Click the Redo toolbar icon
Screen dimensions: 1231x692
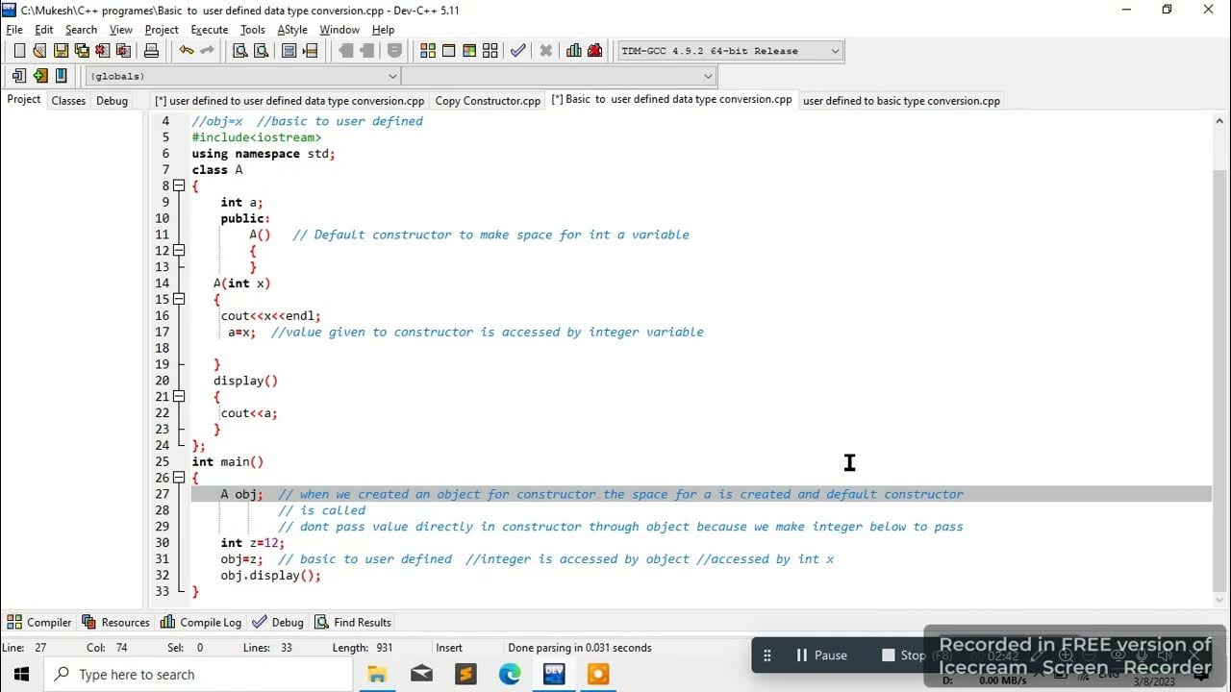click(x=207, y=51)
